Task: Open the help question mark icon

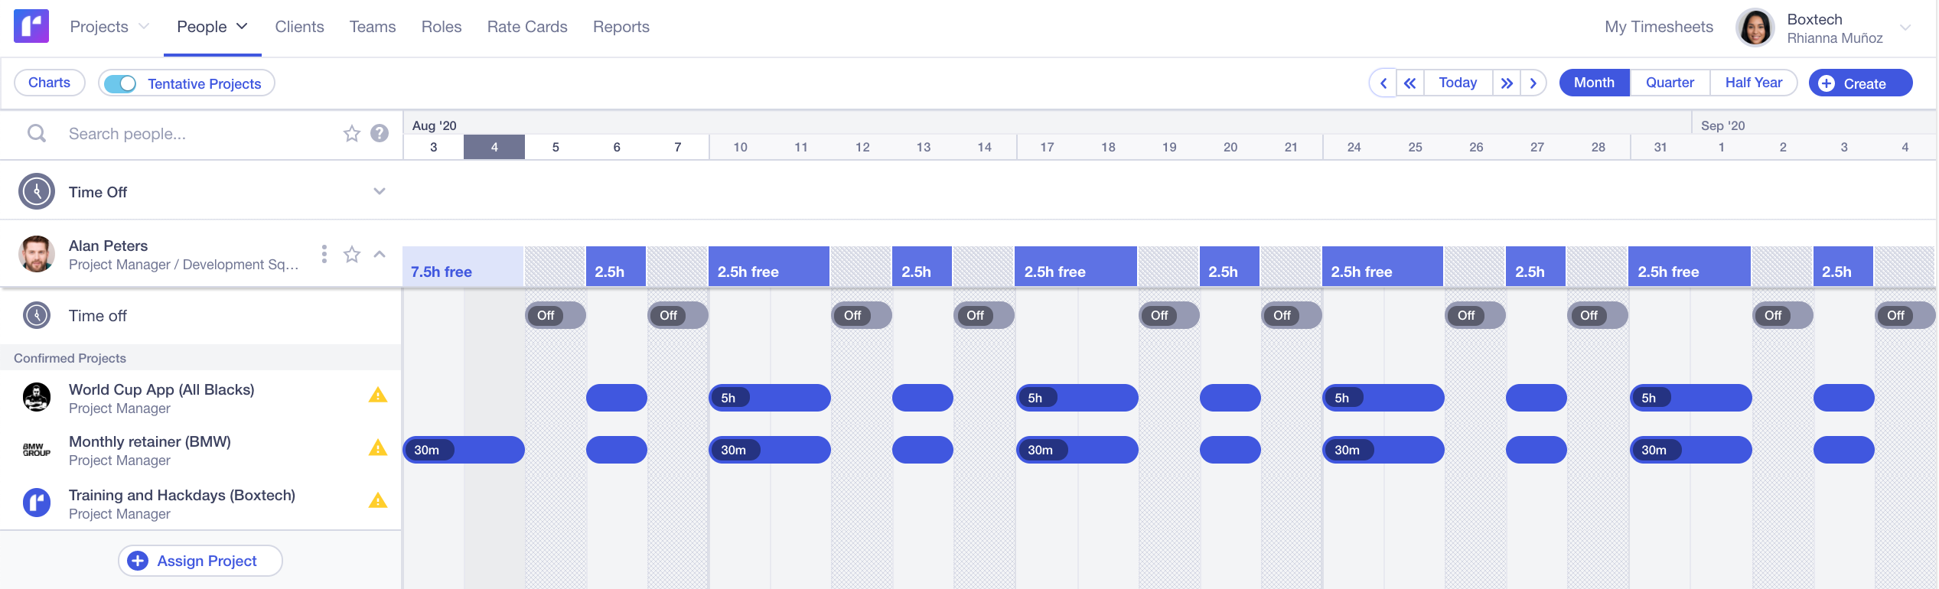Action: [x=380, y=134]
